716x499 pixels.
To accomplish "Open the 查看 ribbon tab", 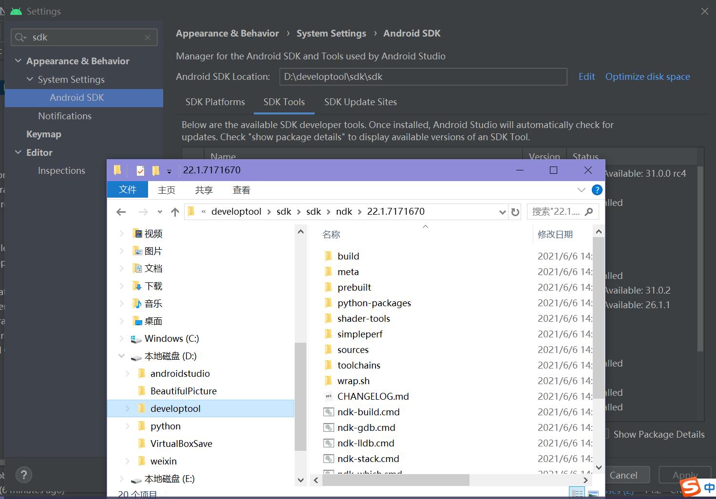I will (x=242, y=190).
